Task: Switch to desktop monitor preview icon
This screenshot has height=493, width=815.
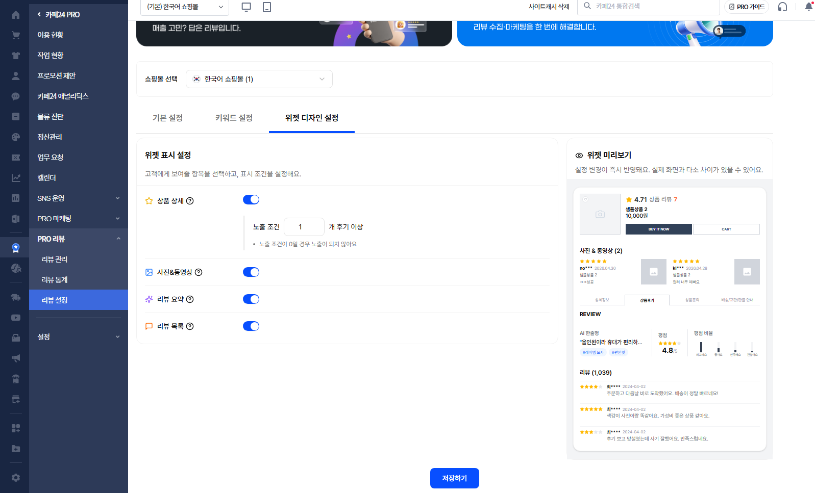Action: [246, 7]
